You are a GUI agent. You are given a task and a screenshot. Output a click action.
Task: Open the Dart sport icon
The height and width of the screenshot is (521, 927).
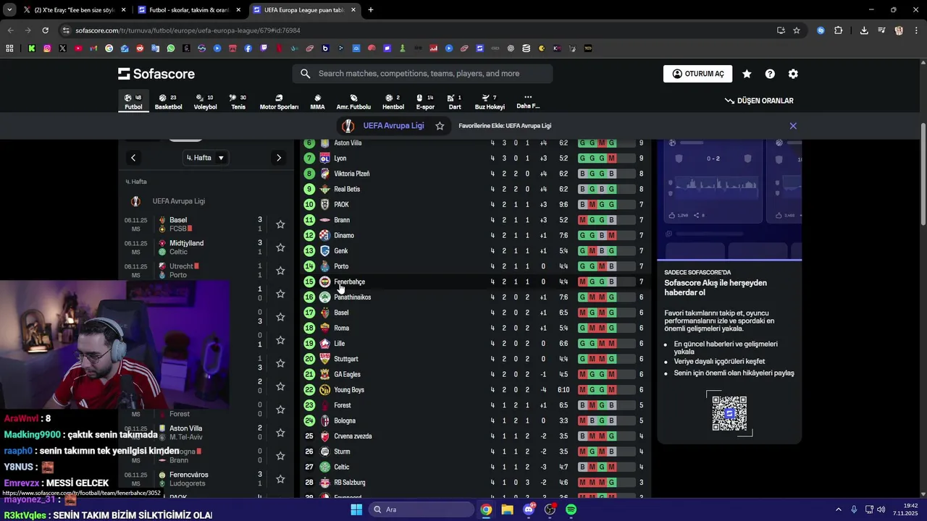coord(455,102)
